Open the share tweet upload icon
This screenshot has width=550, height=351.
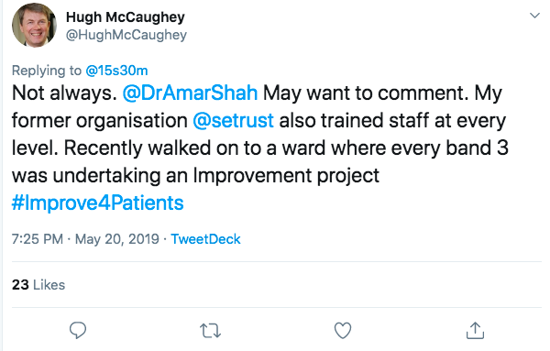pos(475,330)
